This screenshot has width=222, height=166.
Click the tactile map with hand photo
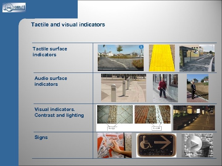pos(114,145)
